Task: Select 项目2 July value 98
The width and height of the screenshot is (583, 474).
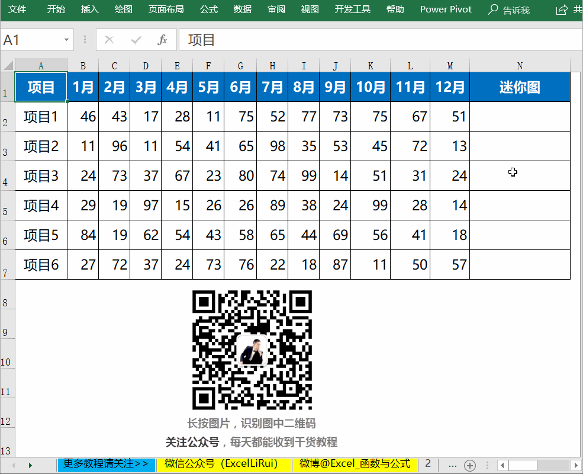Action: click(x=272, y=146)
